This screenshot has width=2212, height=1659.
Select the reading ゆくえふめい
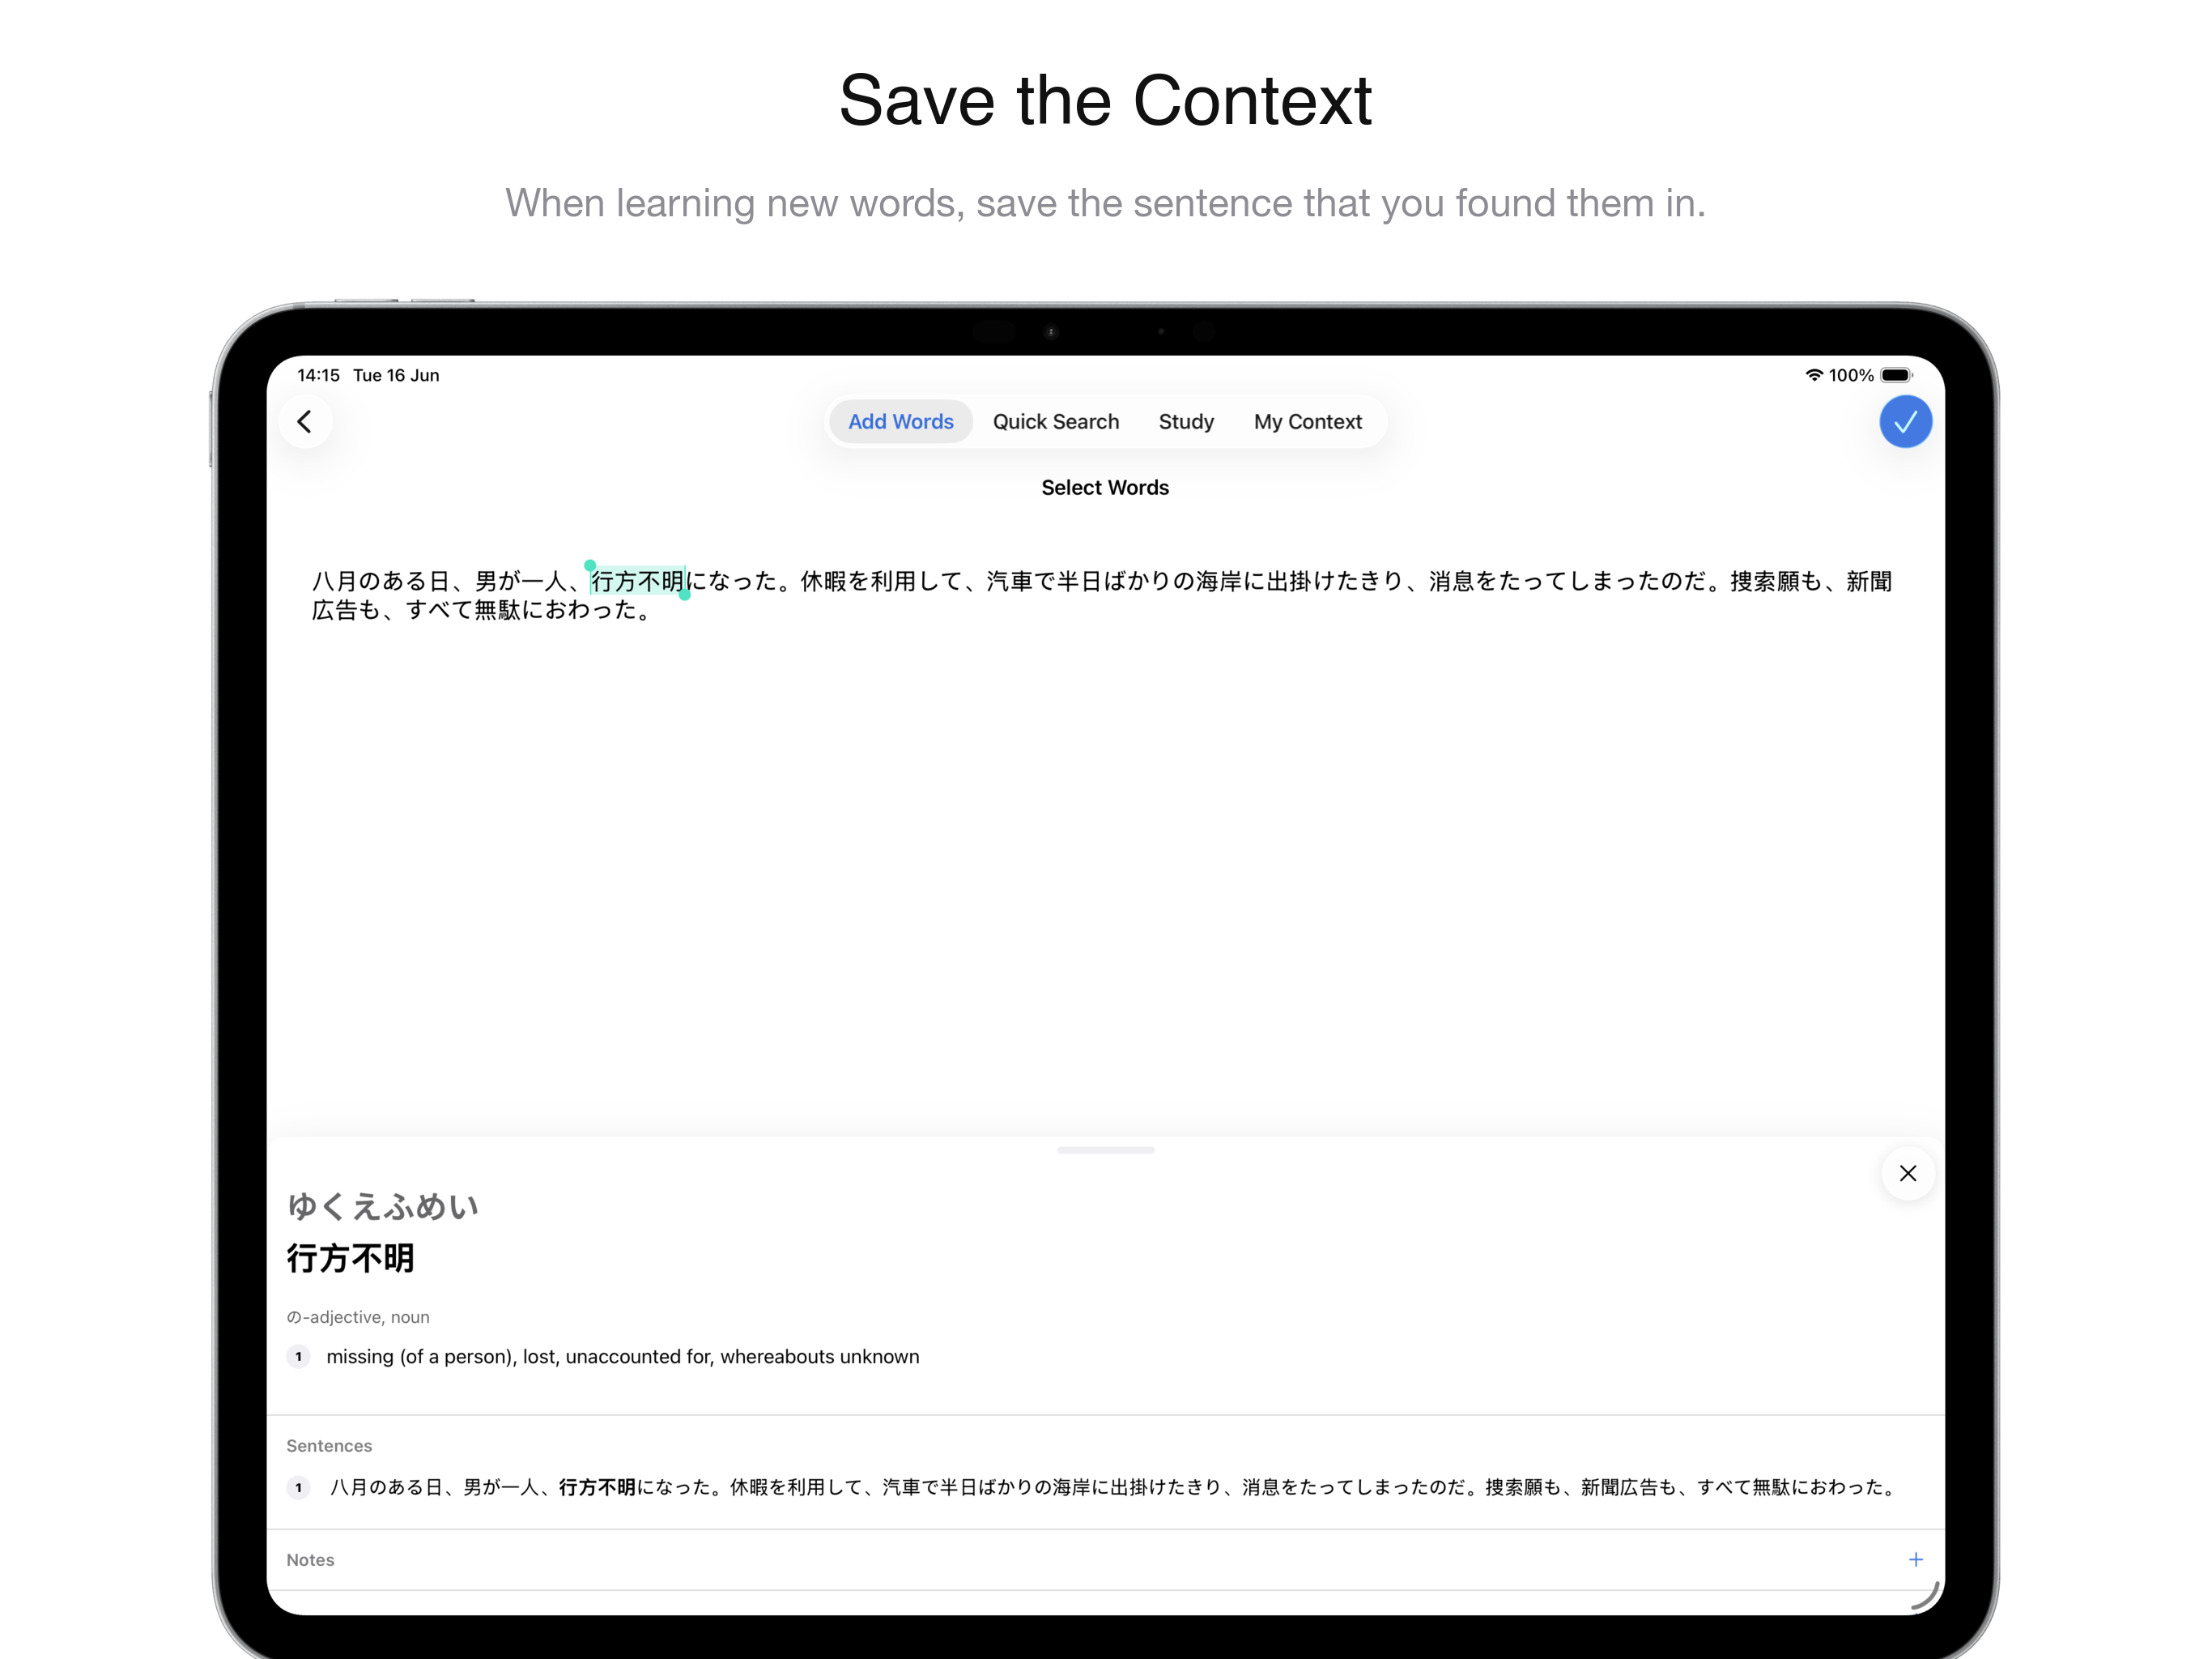(x=383, y=1205)
